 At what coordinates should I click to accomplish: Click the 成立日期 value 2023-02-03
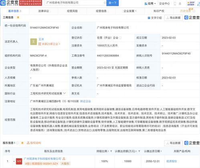click(x=169, y=38)
